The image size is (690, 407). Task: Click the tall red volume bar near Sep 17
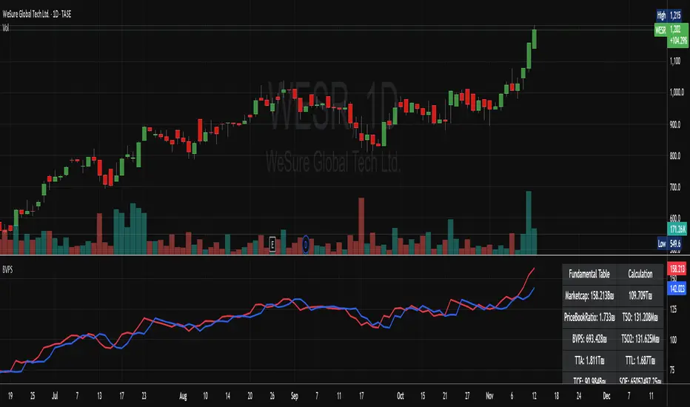[x=362, y=226]
